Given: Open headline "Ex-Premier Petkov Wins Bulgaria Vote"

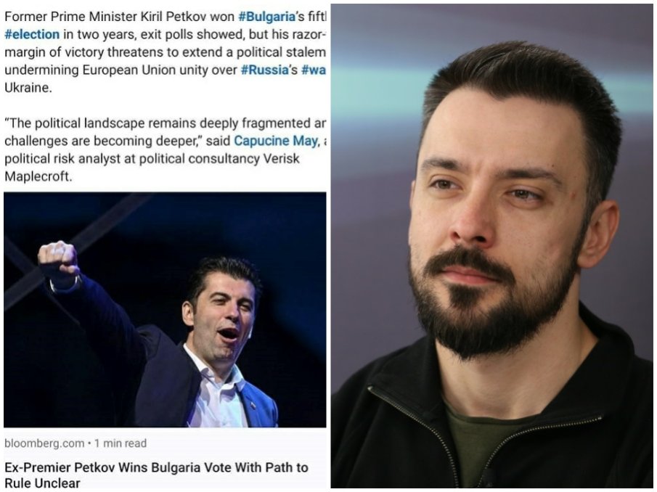Looking at the screenshot, I should pos(156,475).
